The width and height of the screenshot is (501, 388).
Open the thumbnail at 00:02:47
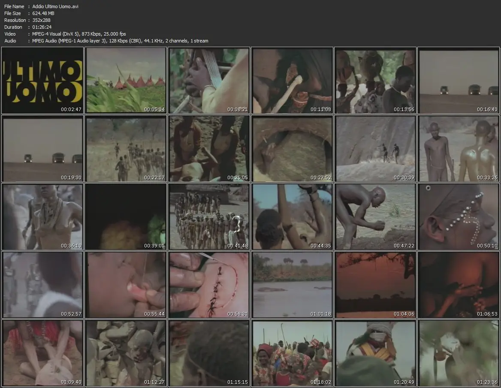[42, 81]
